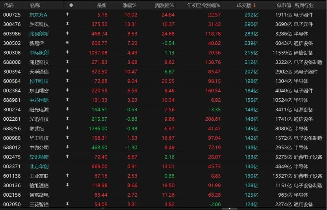Reverse sort on 成交额 header arrow

(x=254, y=6)
